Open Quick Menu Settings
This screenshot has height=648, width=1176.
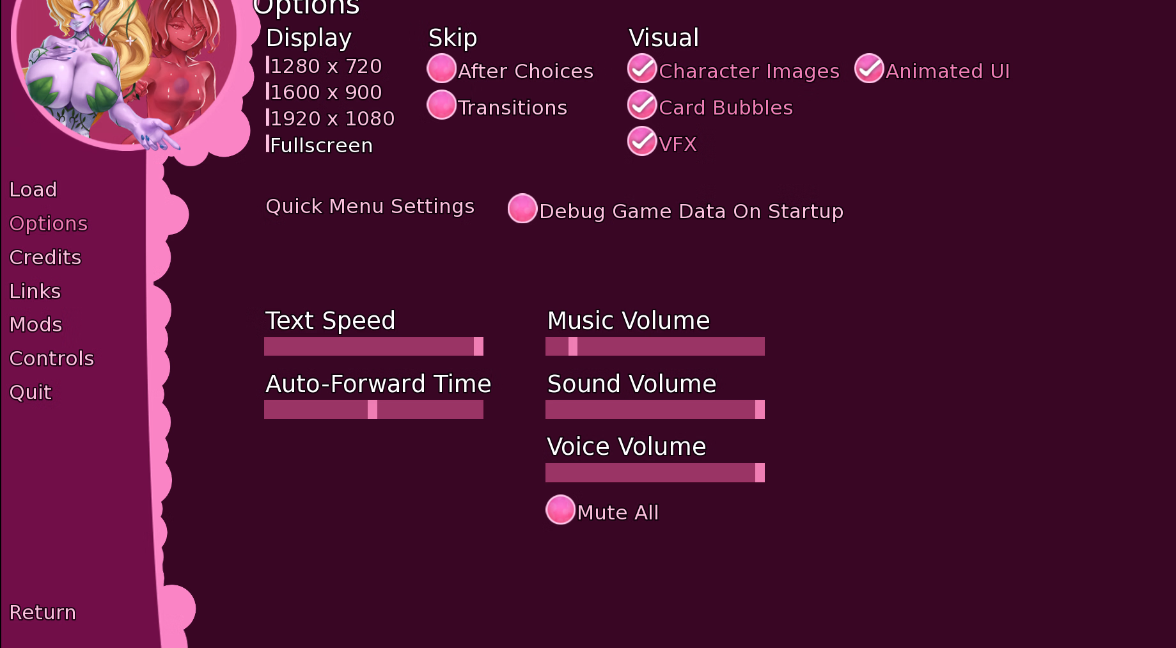[370, 207]
